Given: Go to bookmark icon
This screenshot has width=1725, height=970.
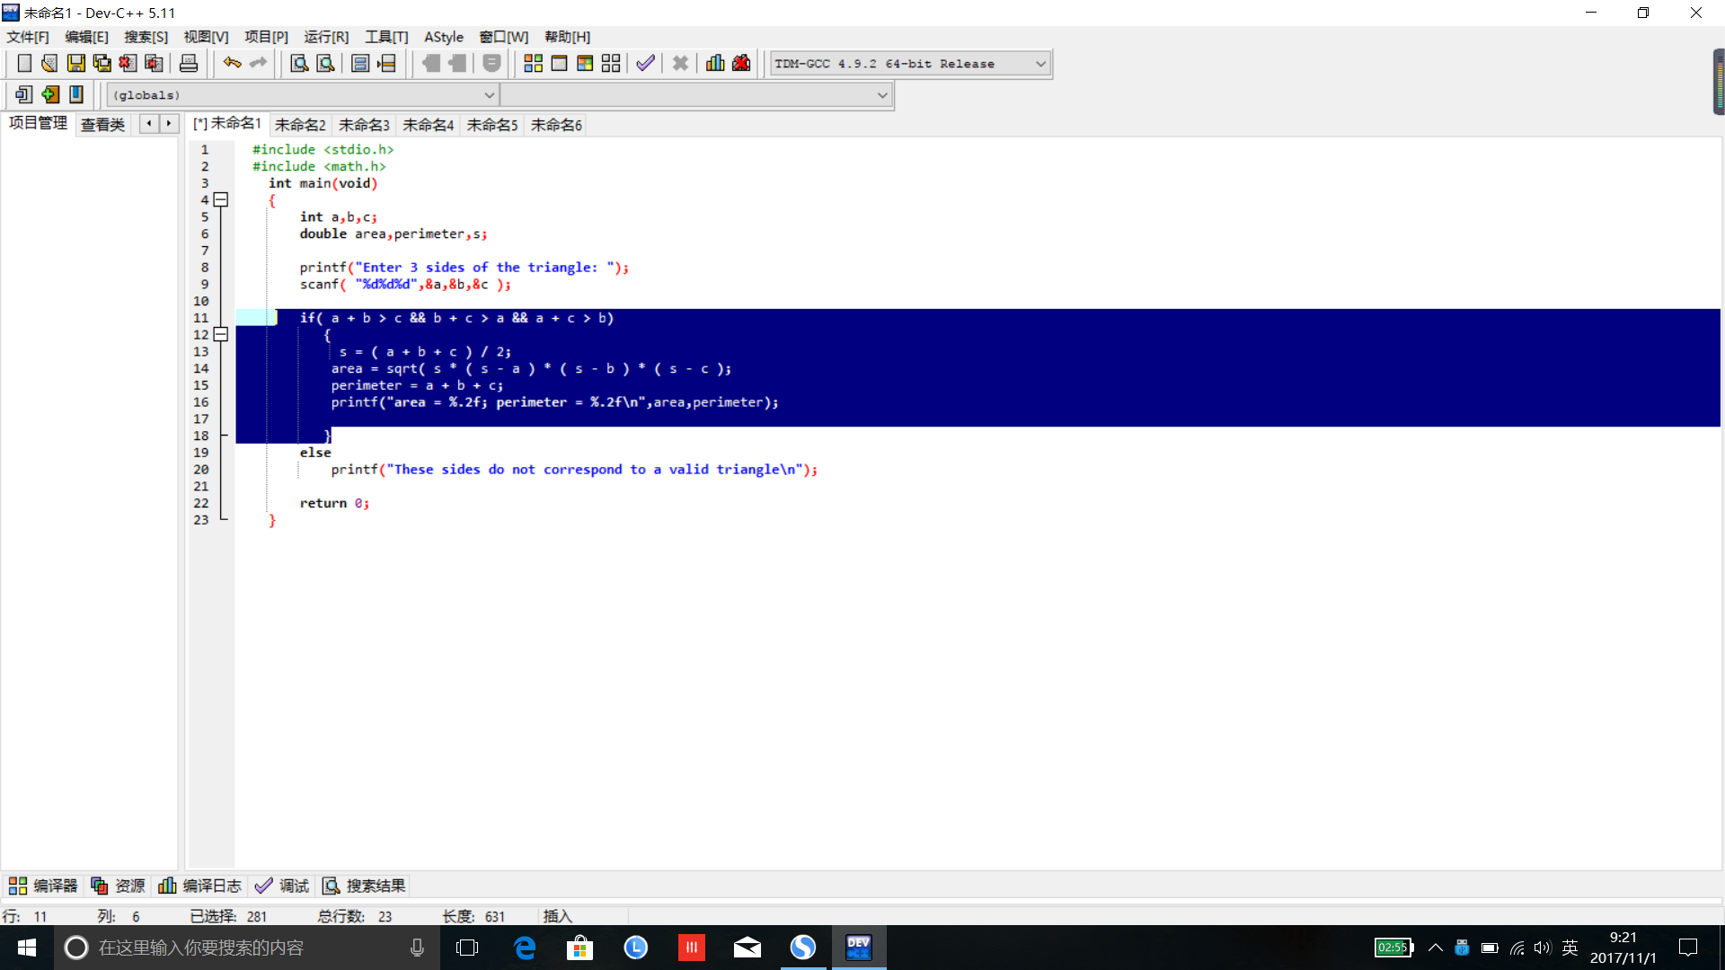Looking at the screenshot, I should coord(76,94).
